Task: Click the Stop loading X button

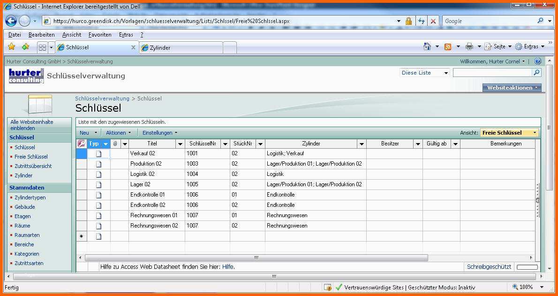Action: (x=433, y=21)
